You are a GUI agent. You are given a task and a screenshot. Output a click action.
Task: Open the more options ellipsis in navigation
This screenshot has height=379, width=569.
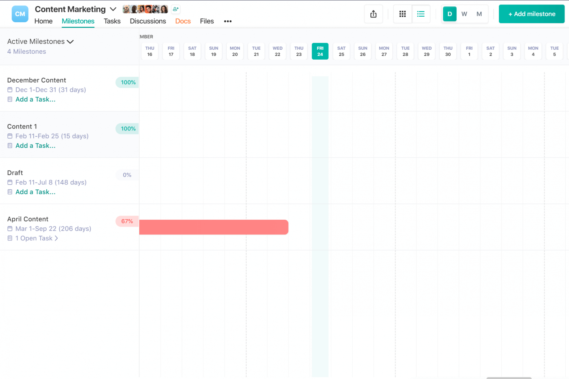click(227, 21)
